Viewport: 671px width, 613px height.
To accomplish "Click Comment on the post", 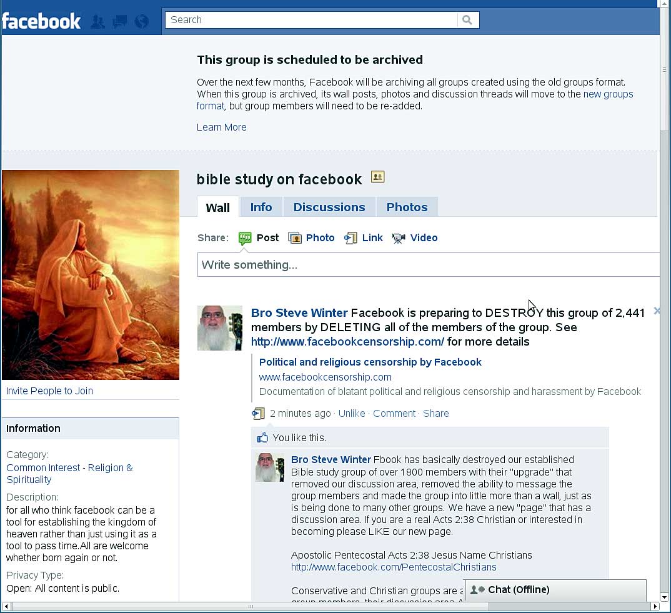I will (394, 414).
